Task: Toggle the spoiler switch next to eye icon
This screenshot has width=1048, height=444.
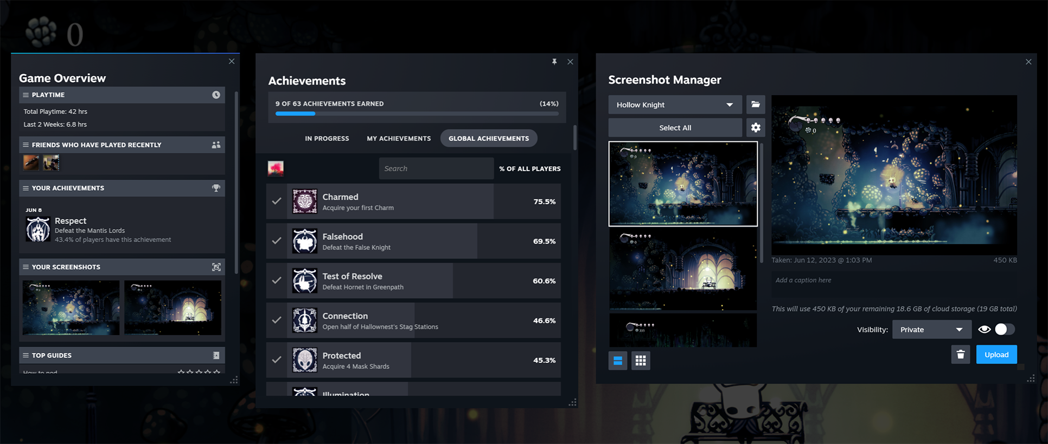Action: [1005, 329]
